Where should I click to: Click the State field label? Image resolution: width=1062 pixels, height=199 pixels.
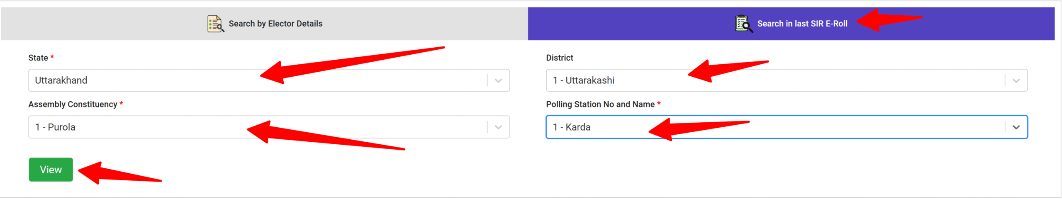pyautogui.click(x=38, y=58)
